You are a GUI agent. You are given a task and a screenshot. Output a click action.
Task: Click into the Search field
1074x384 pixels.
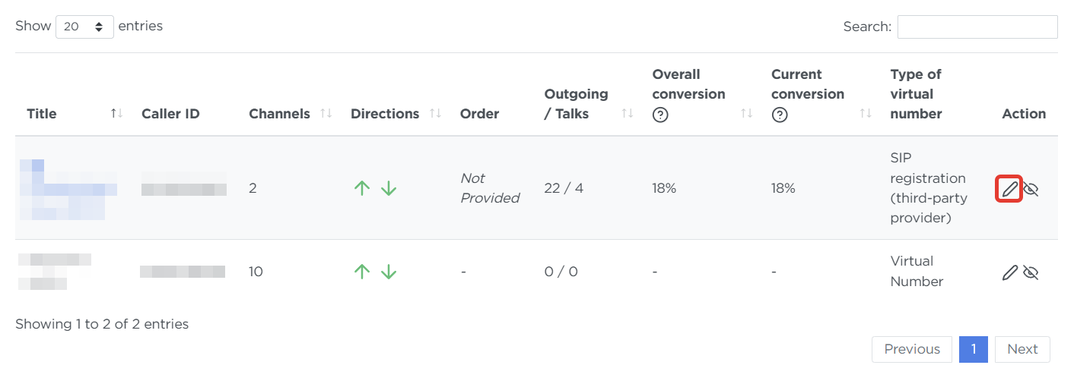977,27
